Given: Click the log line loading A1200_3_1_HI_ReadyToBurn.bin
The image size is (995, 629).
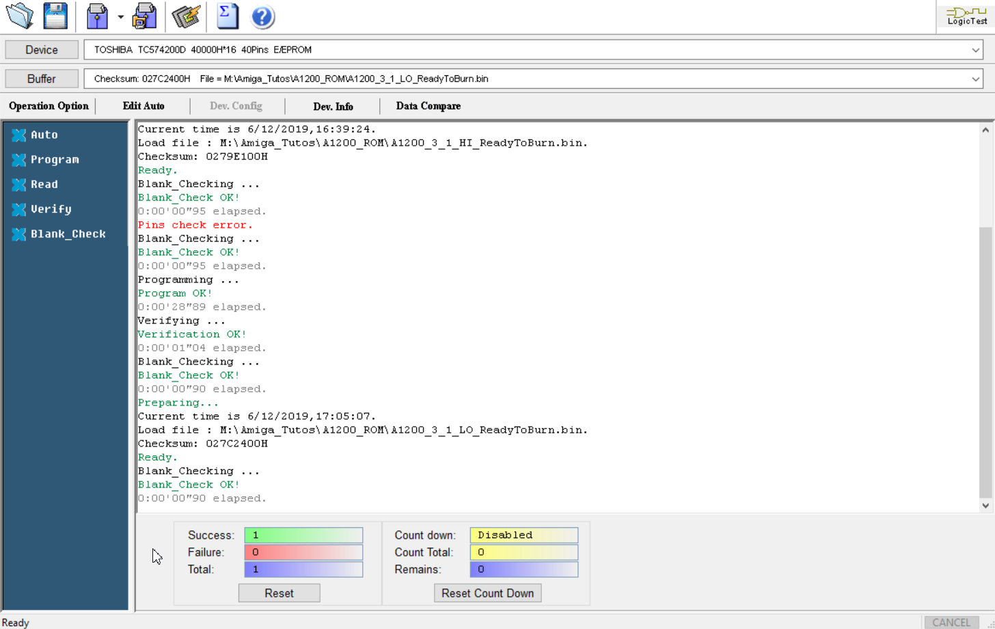Looking at the screenshot, I should pos(363,143).
